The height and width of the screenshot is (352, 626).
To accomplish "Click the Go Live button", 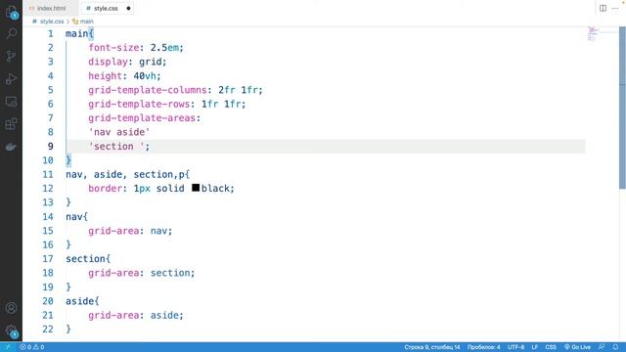I will click(577, 347).
